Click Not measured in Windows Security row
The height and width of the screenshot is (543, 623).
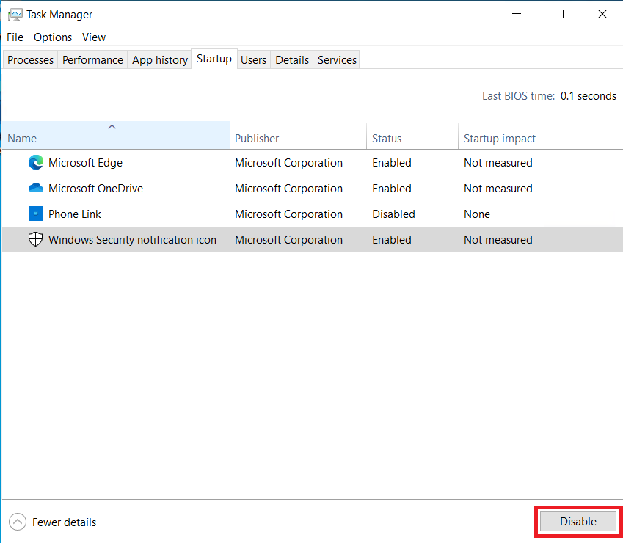(x=498, y=240)
